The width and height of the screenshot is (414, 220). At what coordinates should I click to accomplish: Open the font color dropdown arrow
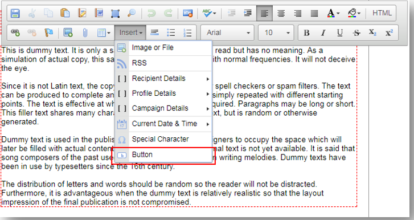[x=338, y=13]
